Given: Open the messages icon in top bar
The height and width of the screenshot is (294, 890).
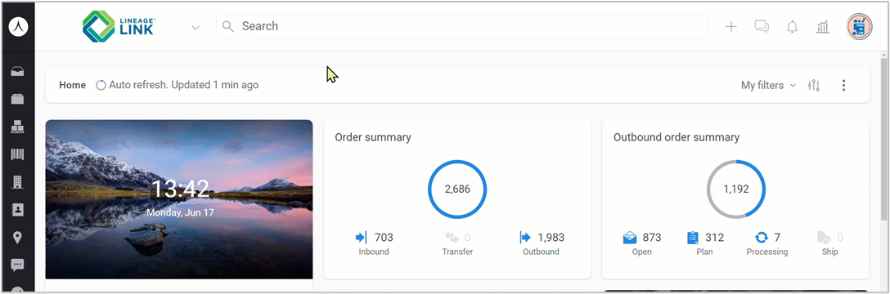Looking at the screenshot, I should point(761,27).
